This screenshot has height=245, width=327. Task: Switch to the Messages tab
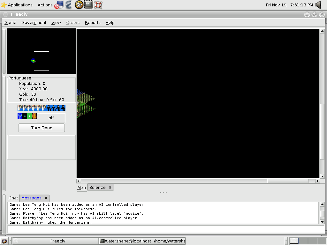(x=31, y=198)
